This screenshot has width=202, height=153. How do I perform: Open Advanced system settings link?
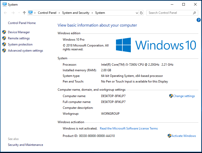pos(26,51)
